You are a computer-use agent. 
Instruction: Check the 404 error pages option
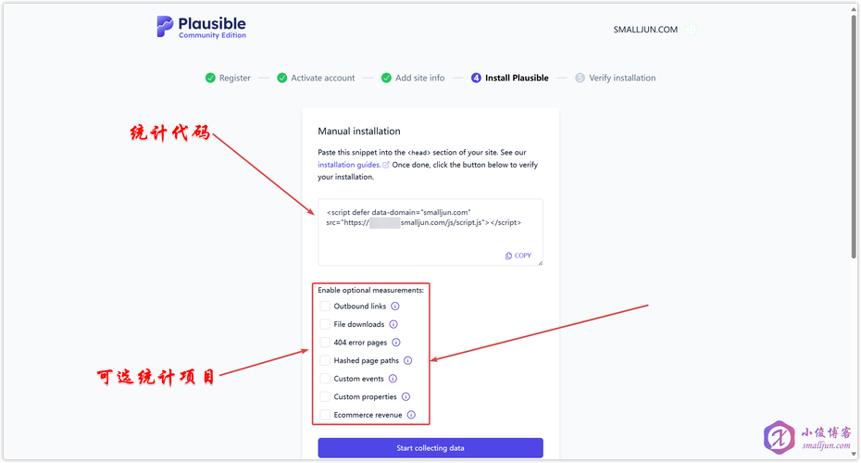click(325, 343)
